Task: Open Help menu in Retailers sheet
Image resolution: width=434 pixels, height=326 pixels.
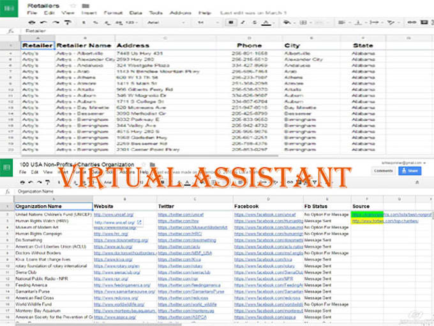Action: tap(204, 13)
